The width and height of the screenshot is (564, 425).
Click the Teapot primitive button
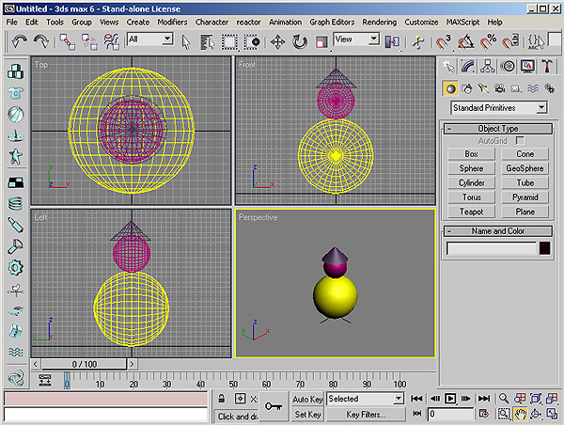[x=471, y=212]
